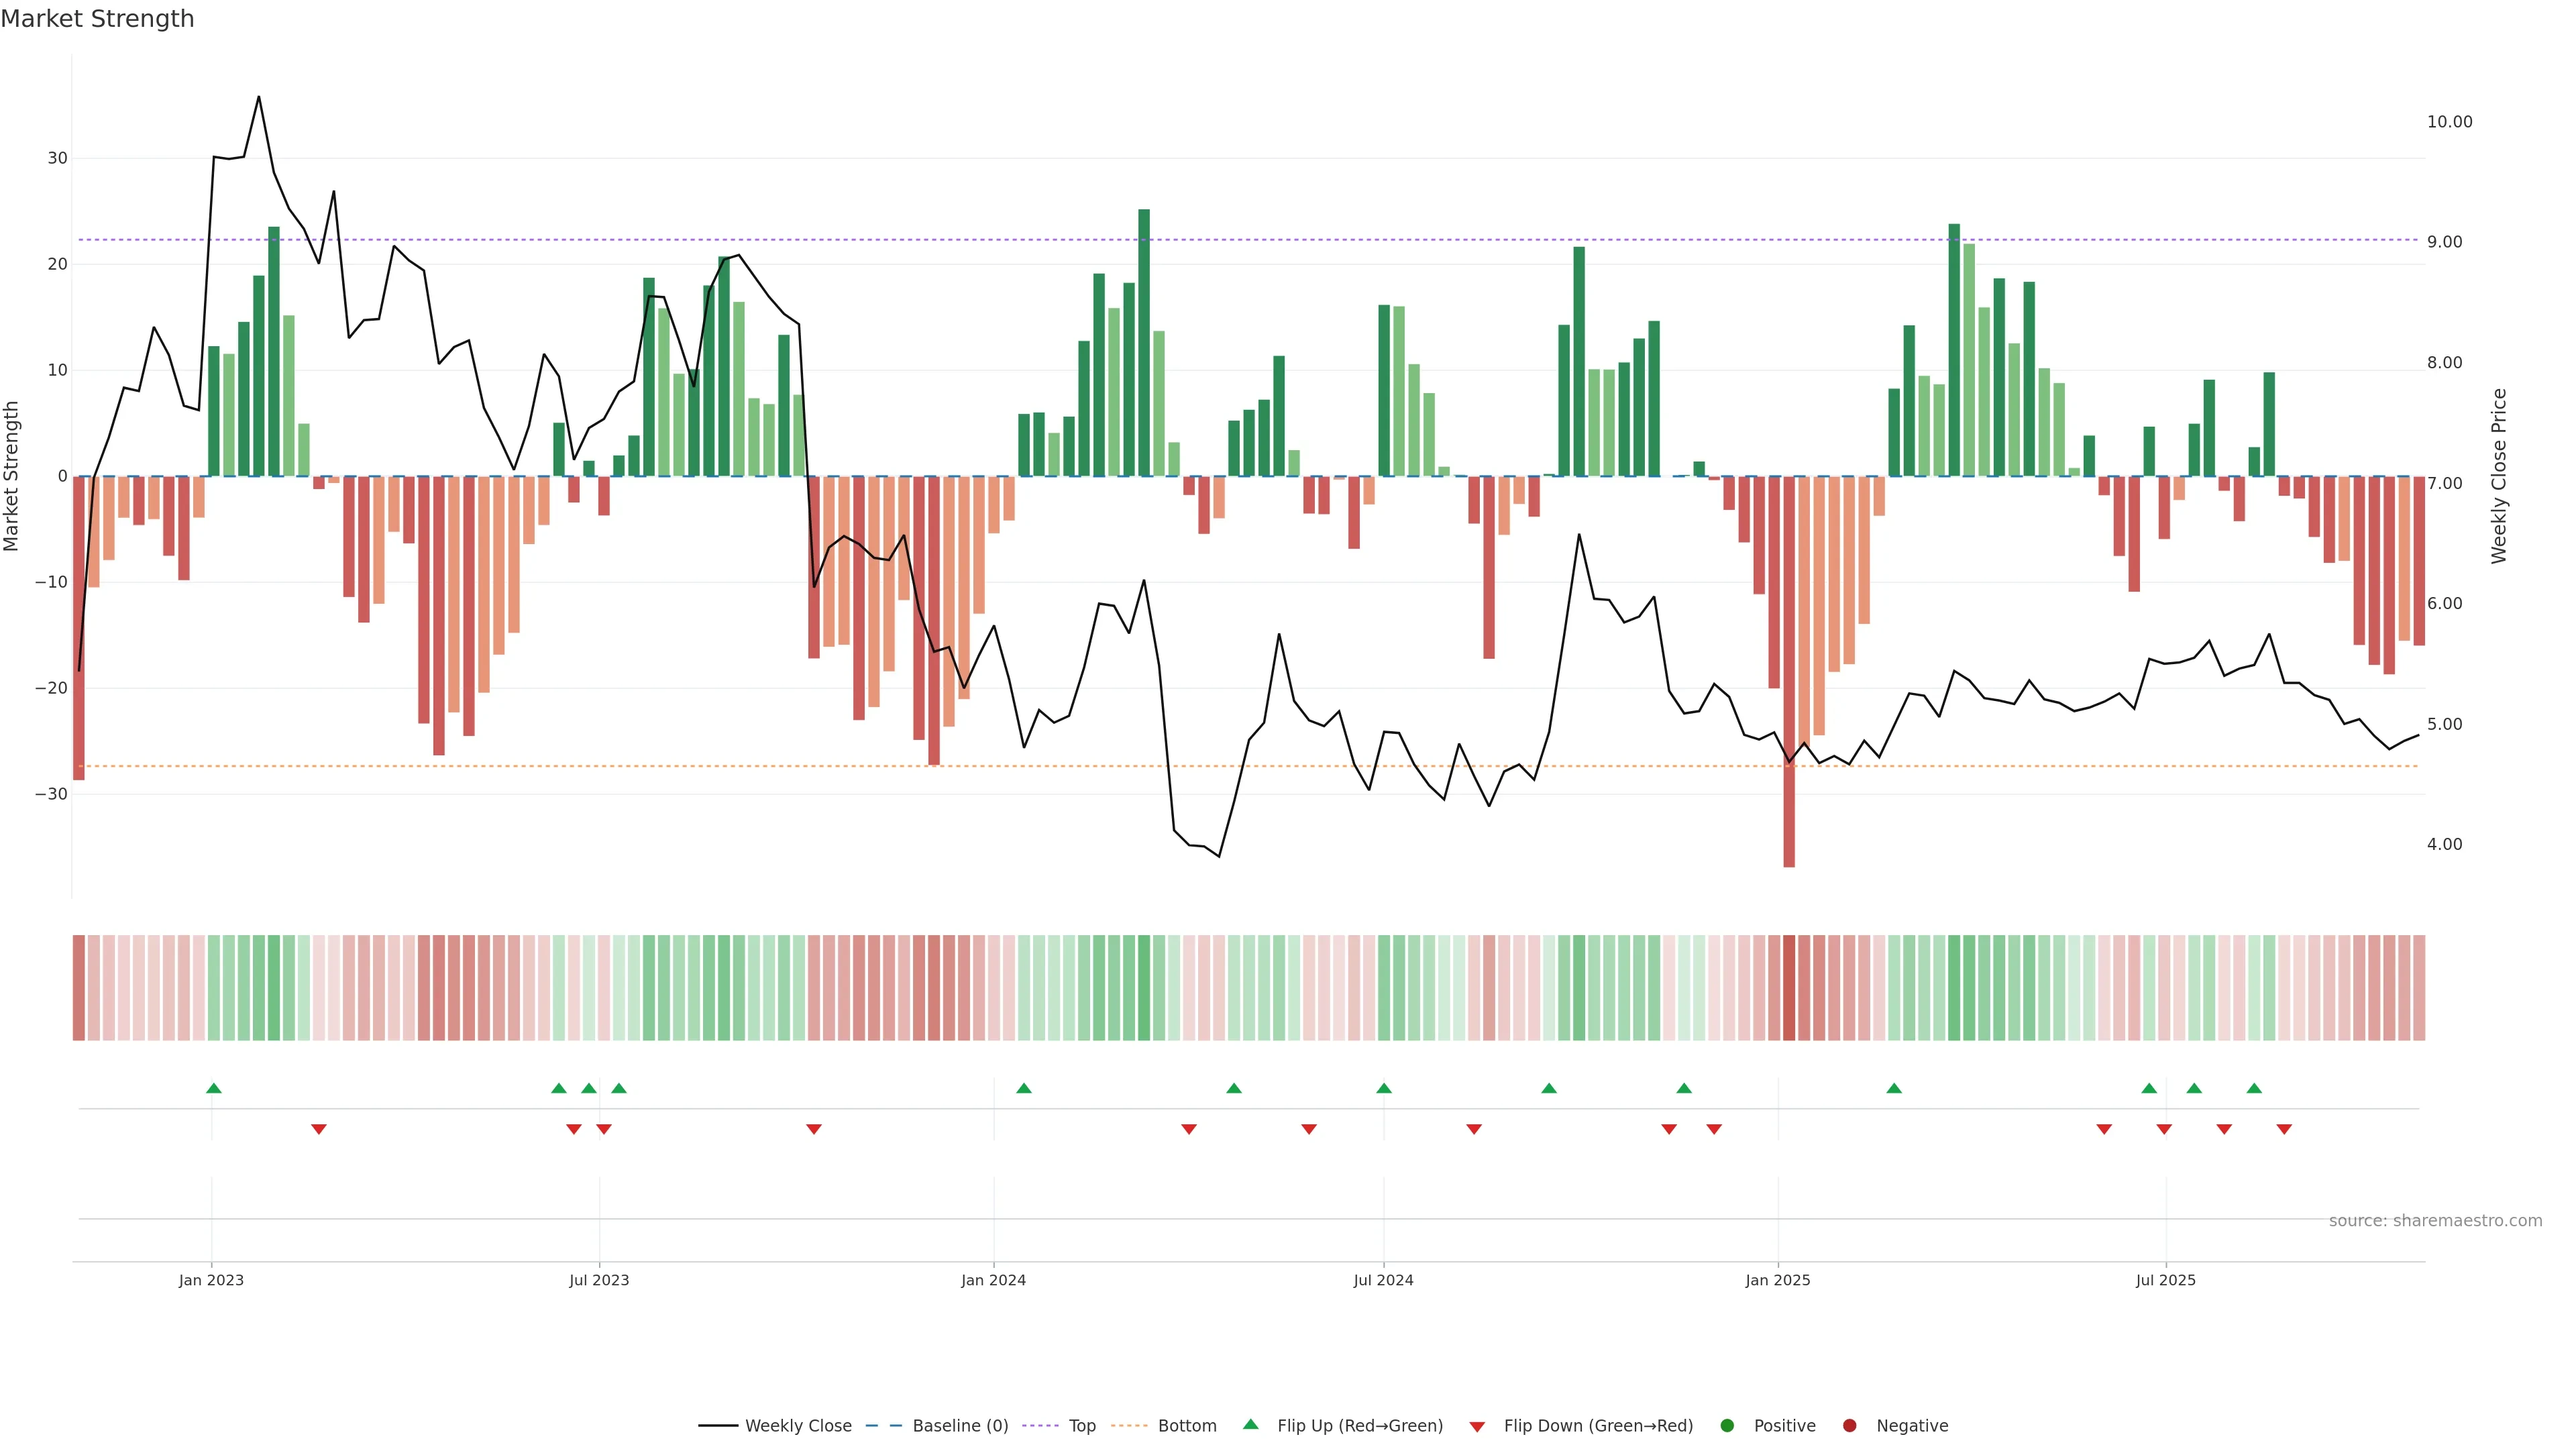Click the Jul 2023 x-axis label
The height and width of the screenshot is (1449, 2576).
599,1280
